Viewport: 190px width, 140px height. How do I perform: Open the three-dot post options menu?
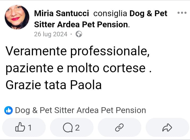point(182,13)
